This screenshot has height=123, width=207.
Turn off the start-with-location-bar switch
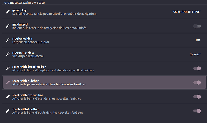pyautogui.click(x=197, y=68)
